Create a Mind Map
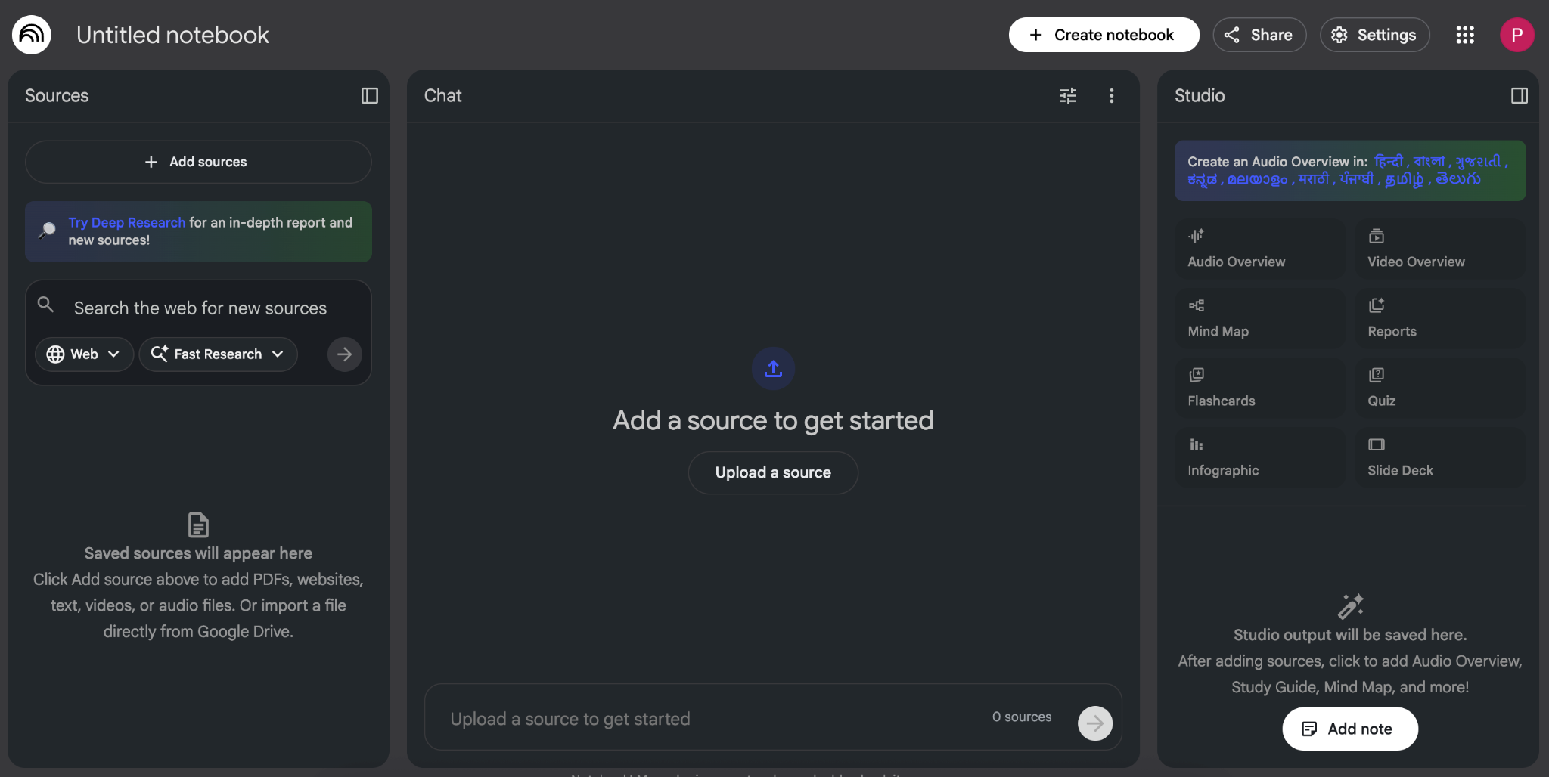 point(1259,319)
